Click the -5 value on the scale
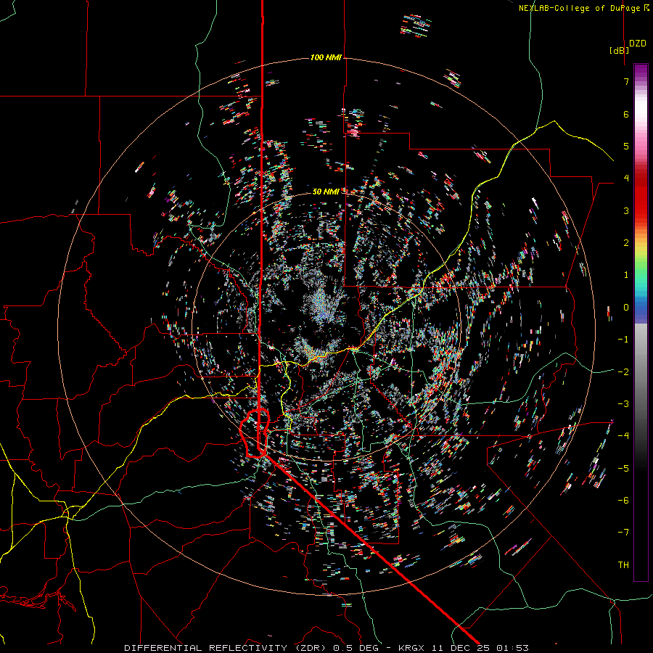This screenshot has width=653, height=653. pos(623,469)
